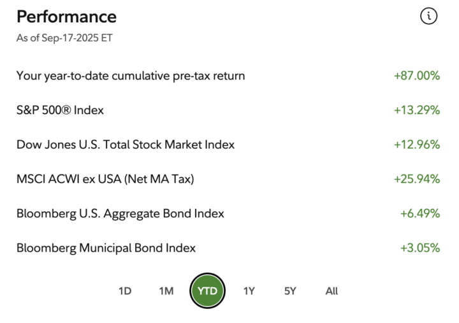Select the YTD green circle

[x=208, y=291]
